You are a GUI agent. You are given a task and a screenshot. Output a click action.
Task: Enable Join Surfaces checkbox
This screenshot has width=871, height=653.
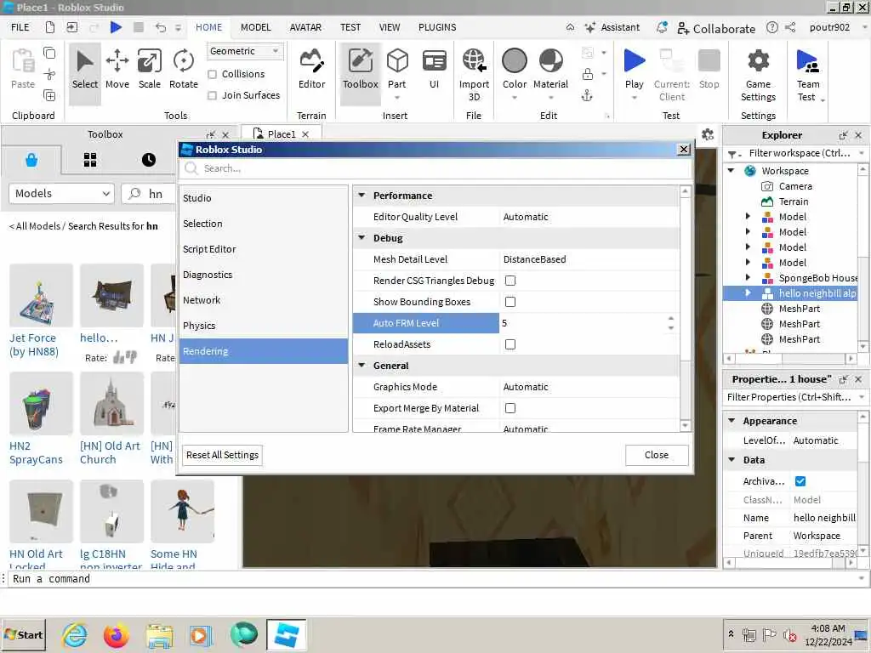[212, 95]
